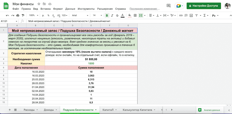This screenshot has width=232, height=114.
Task: Open text rotation dropdown
Action: point(173,15)
